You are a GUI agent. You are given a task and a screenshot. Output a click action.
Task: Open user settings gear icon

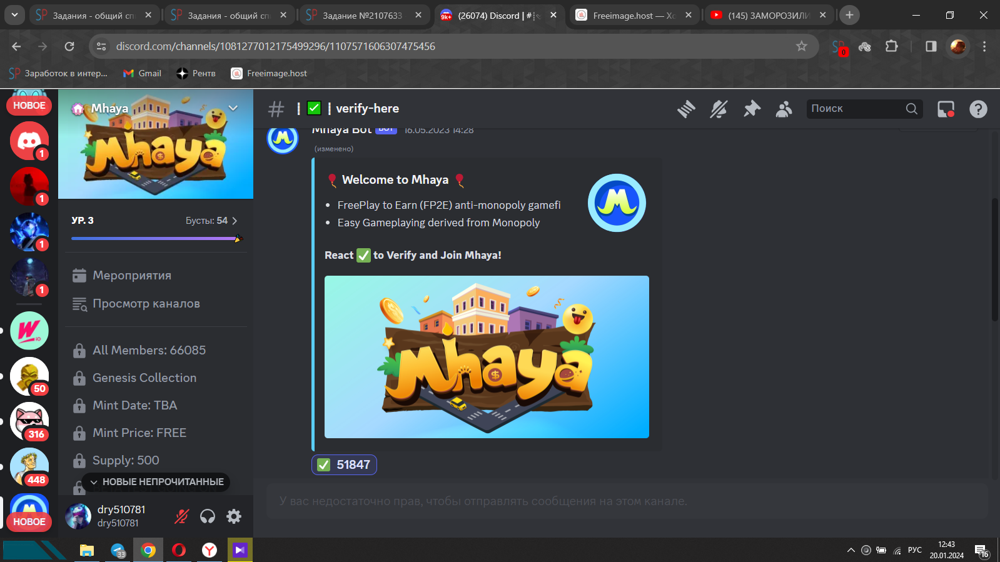[234, 516]
